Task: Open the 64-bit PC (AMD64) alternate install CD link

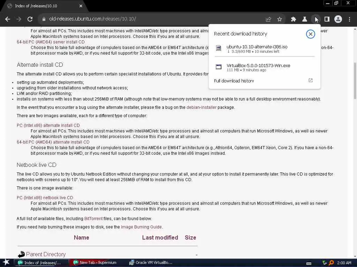Action: pyautogui.click(x=53, y=142)
